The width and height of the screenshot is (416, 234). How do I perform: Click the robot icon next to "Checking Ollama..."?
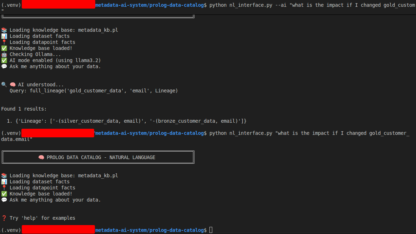tap(4, 54)
